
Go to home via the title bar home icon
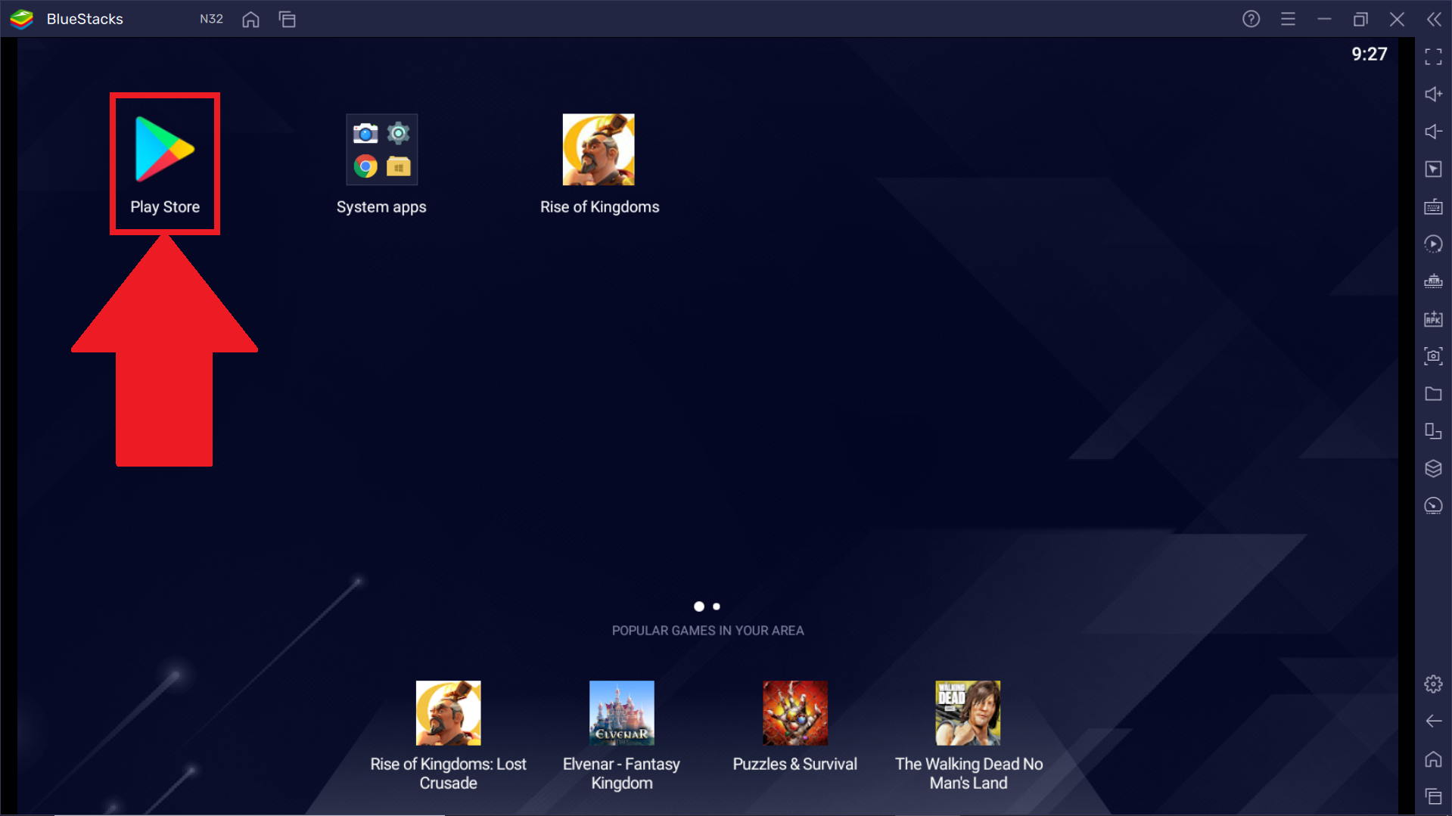click(250, 19)
